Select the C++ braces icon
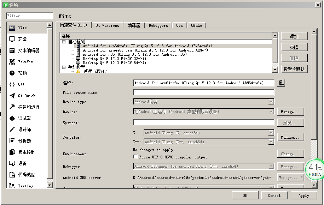Screen dimensions: 324x205 [12, 84]
